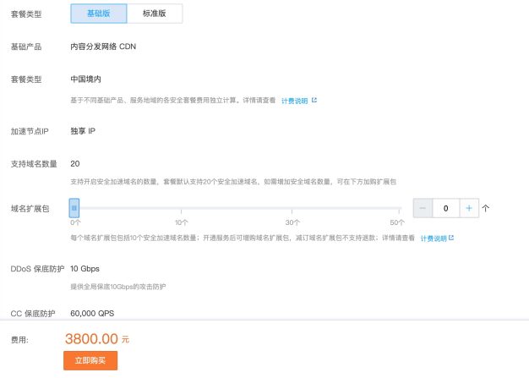
Task: Switch to 标准版 package type
Action: (155, 14)
